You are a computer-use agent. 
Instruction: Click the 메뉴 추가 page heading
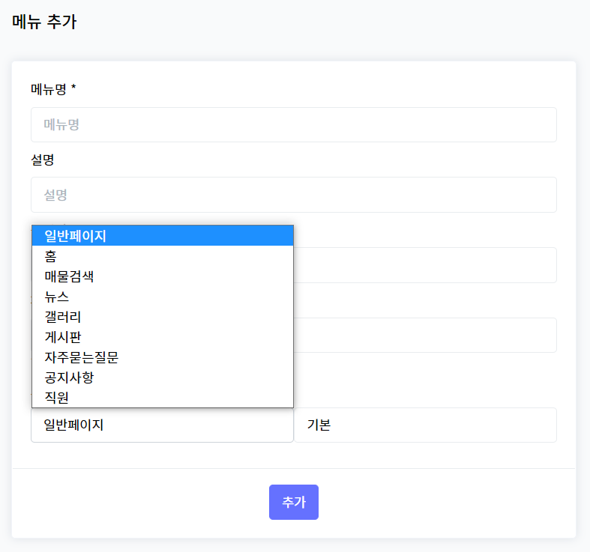pyautogui.click(x=44, y=22)
